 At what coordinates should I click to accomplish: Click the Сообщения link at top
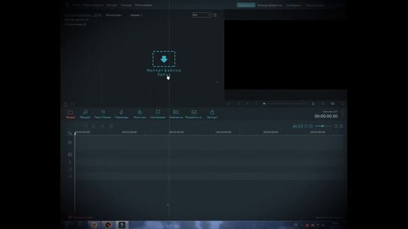294,5
